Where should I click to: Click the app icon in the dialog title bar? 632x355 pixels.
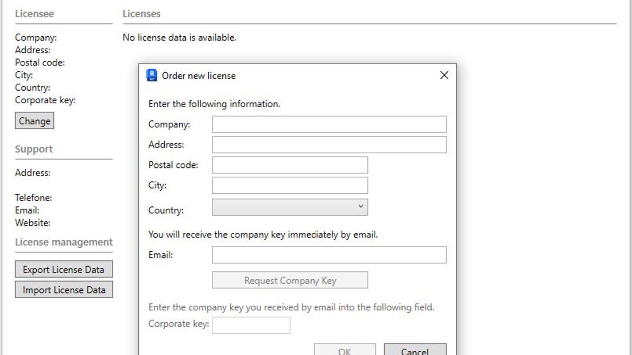click(152, 75)
